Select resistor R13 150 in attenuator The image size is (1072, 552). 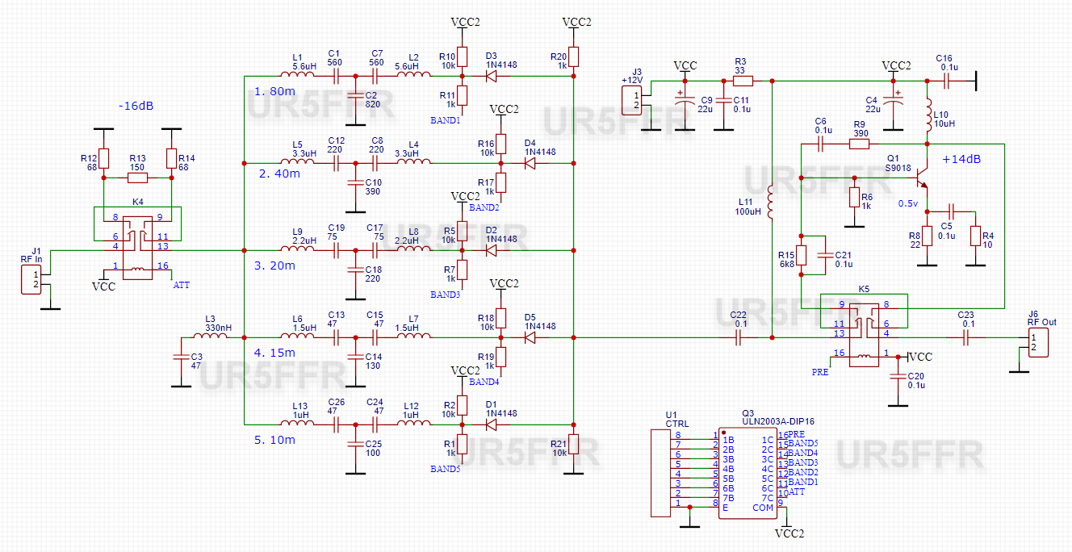coord(138,178)
